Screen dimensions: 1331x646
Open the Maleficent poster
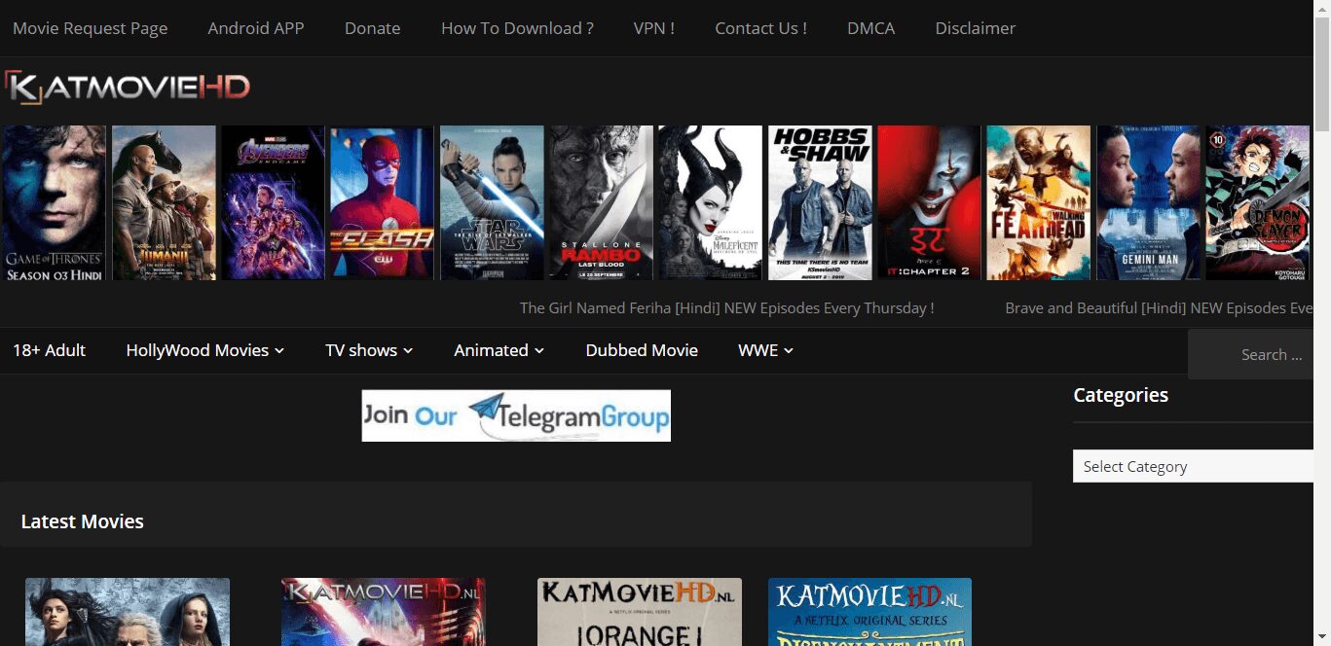click(x=710, y=203)
